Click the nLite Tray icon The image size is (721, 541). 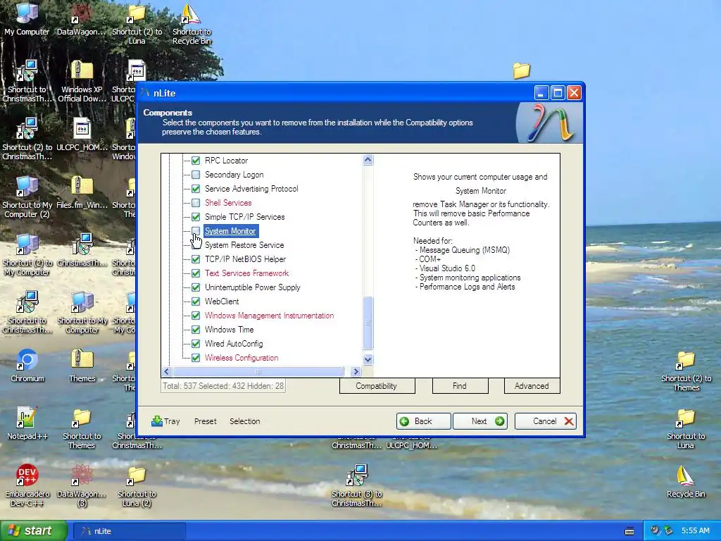165,421
